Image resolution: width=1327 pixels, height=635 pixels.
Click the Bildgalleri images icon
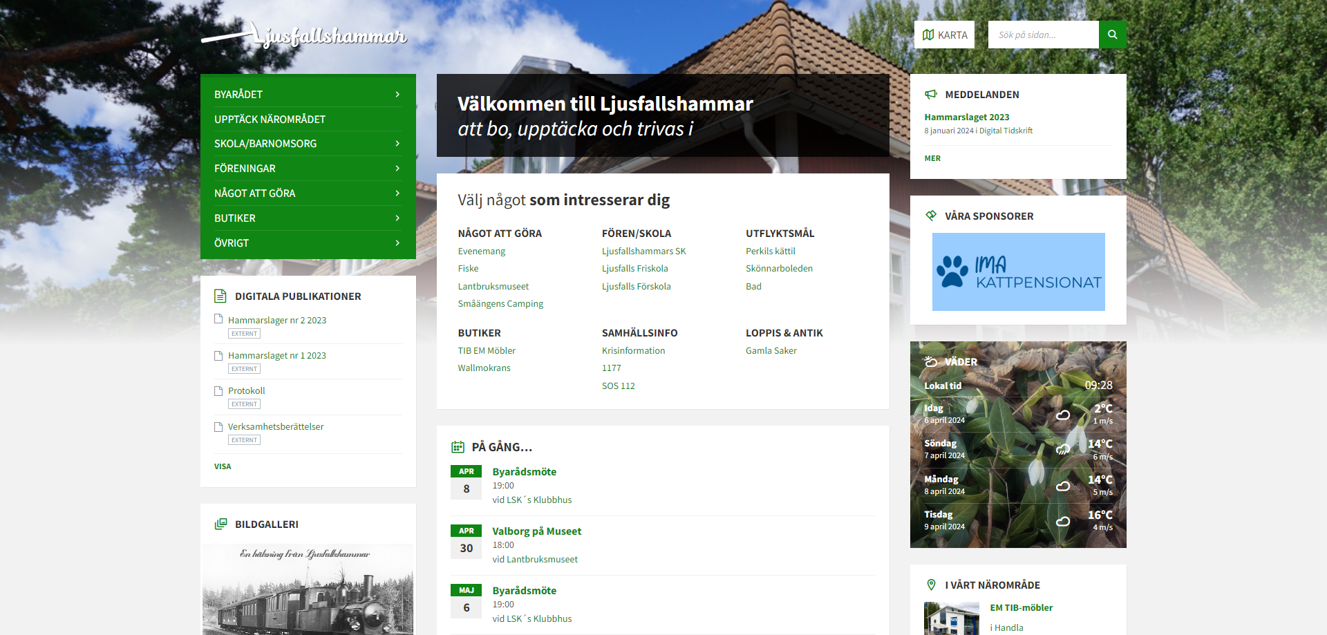(x=220, y=524)
